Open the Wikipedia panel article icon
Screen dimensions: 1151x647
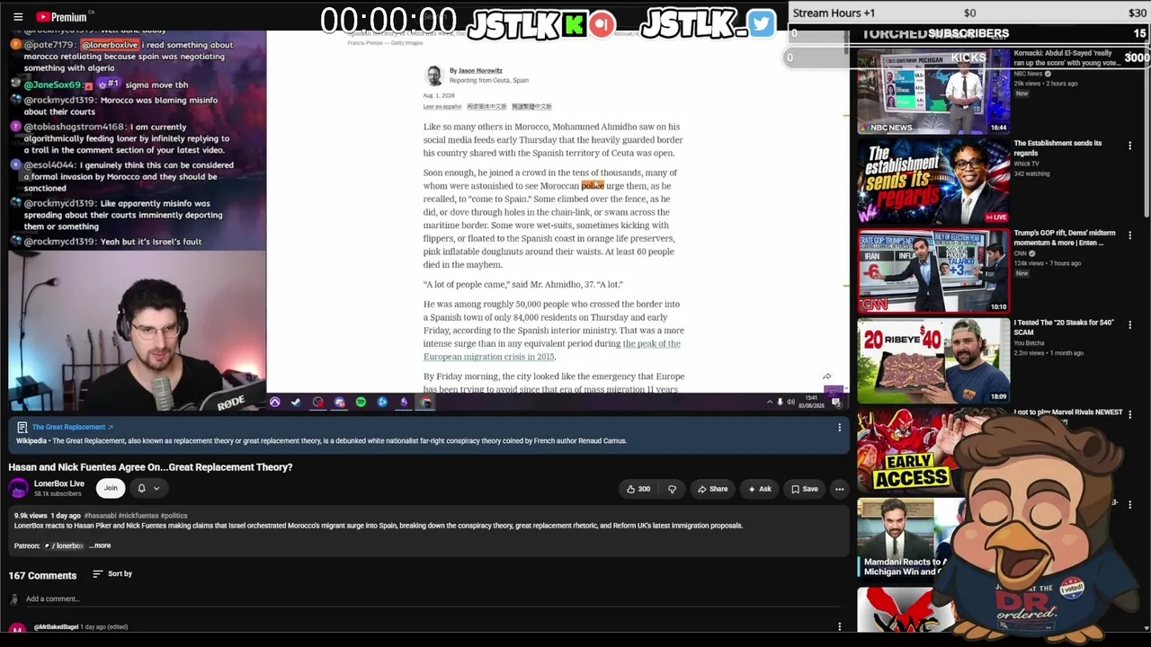[22, 427]
